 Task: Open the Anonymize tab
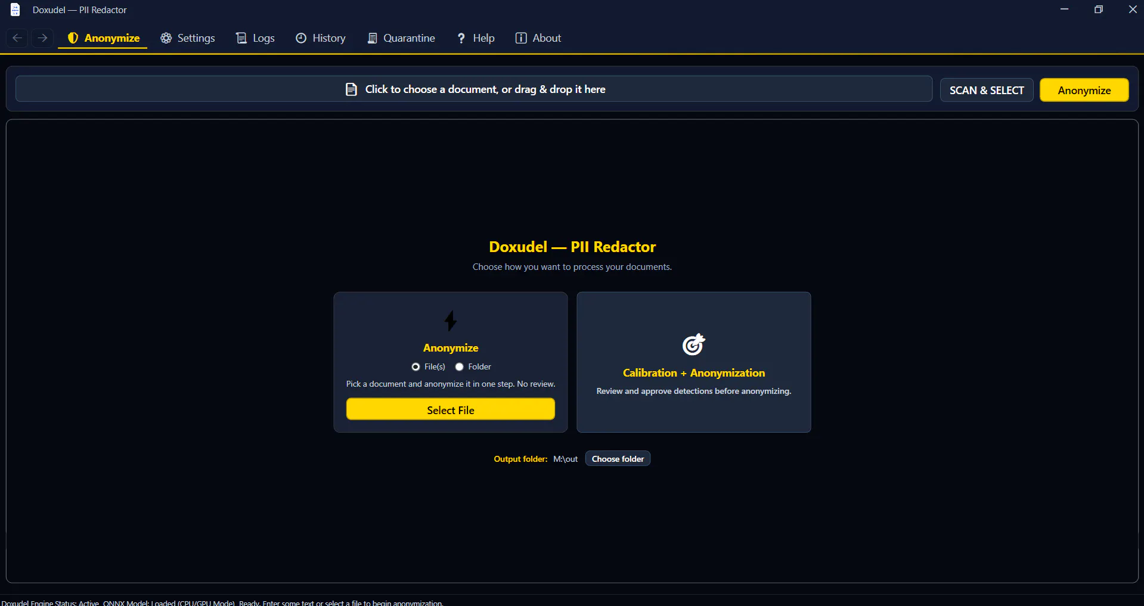[x=103, y=38]
